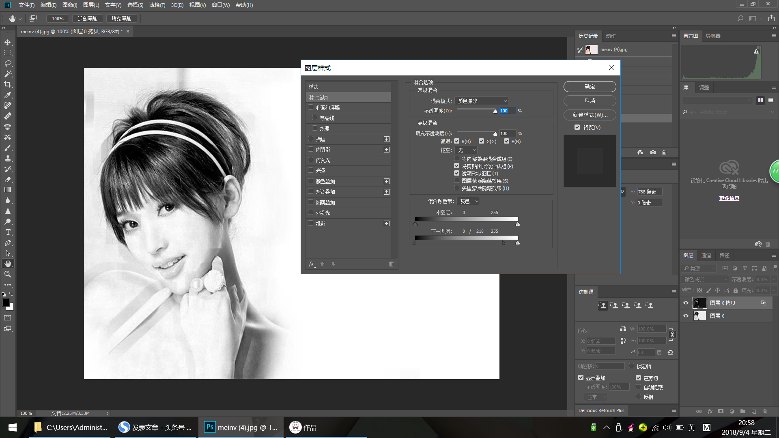The height and width of the screenshot is (438, 779).
Task: Toggle the R(R) channel checkbox
Action: click(x=457, y=141)
